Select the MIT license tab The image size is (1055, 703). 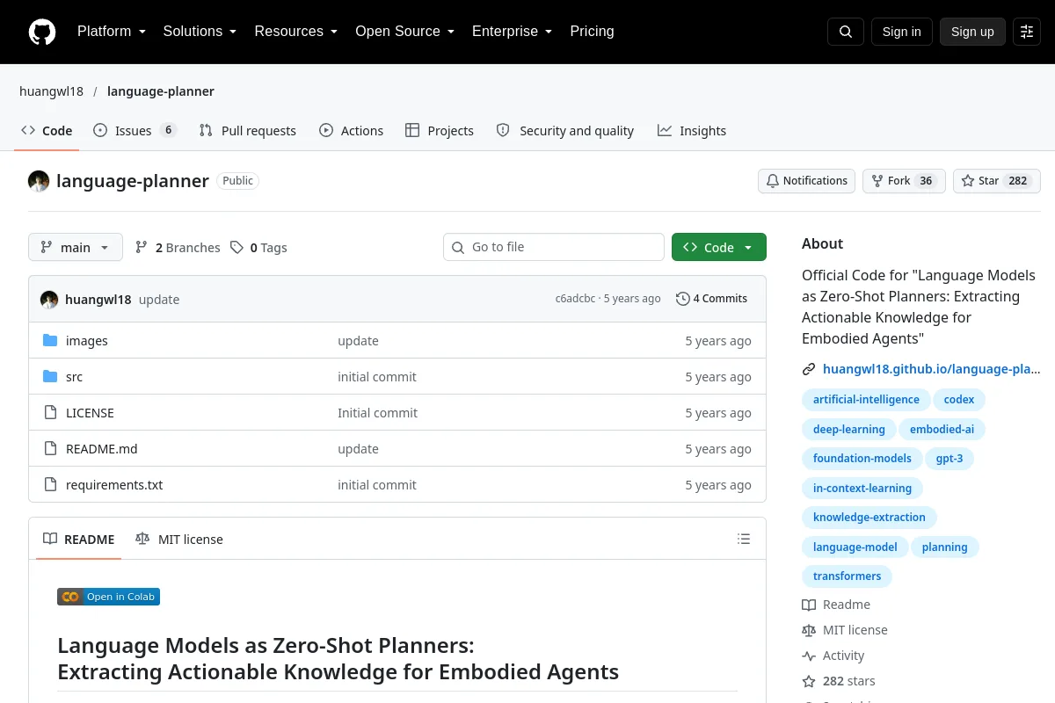[179, 540]
